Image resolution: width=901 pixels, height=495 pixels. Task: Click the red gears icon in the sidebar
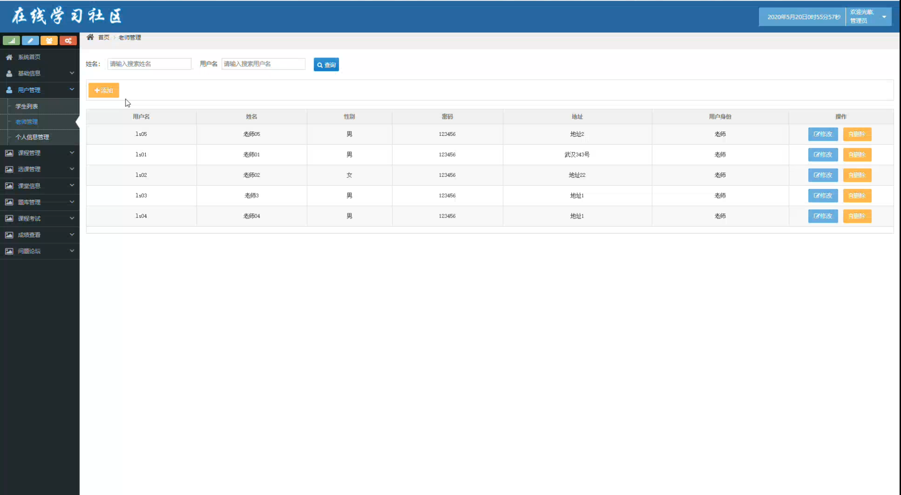[68, 41]
